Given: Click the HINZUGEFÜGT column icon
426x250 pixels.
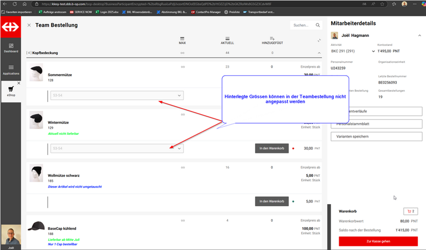Looking at the screenshot, I should 272,39.
